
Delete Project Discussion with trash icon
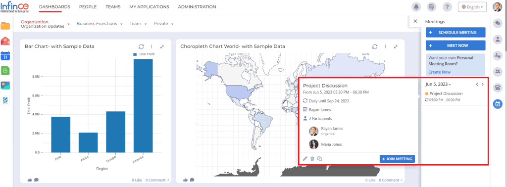[312, 159]
